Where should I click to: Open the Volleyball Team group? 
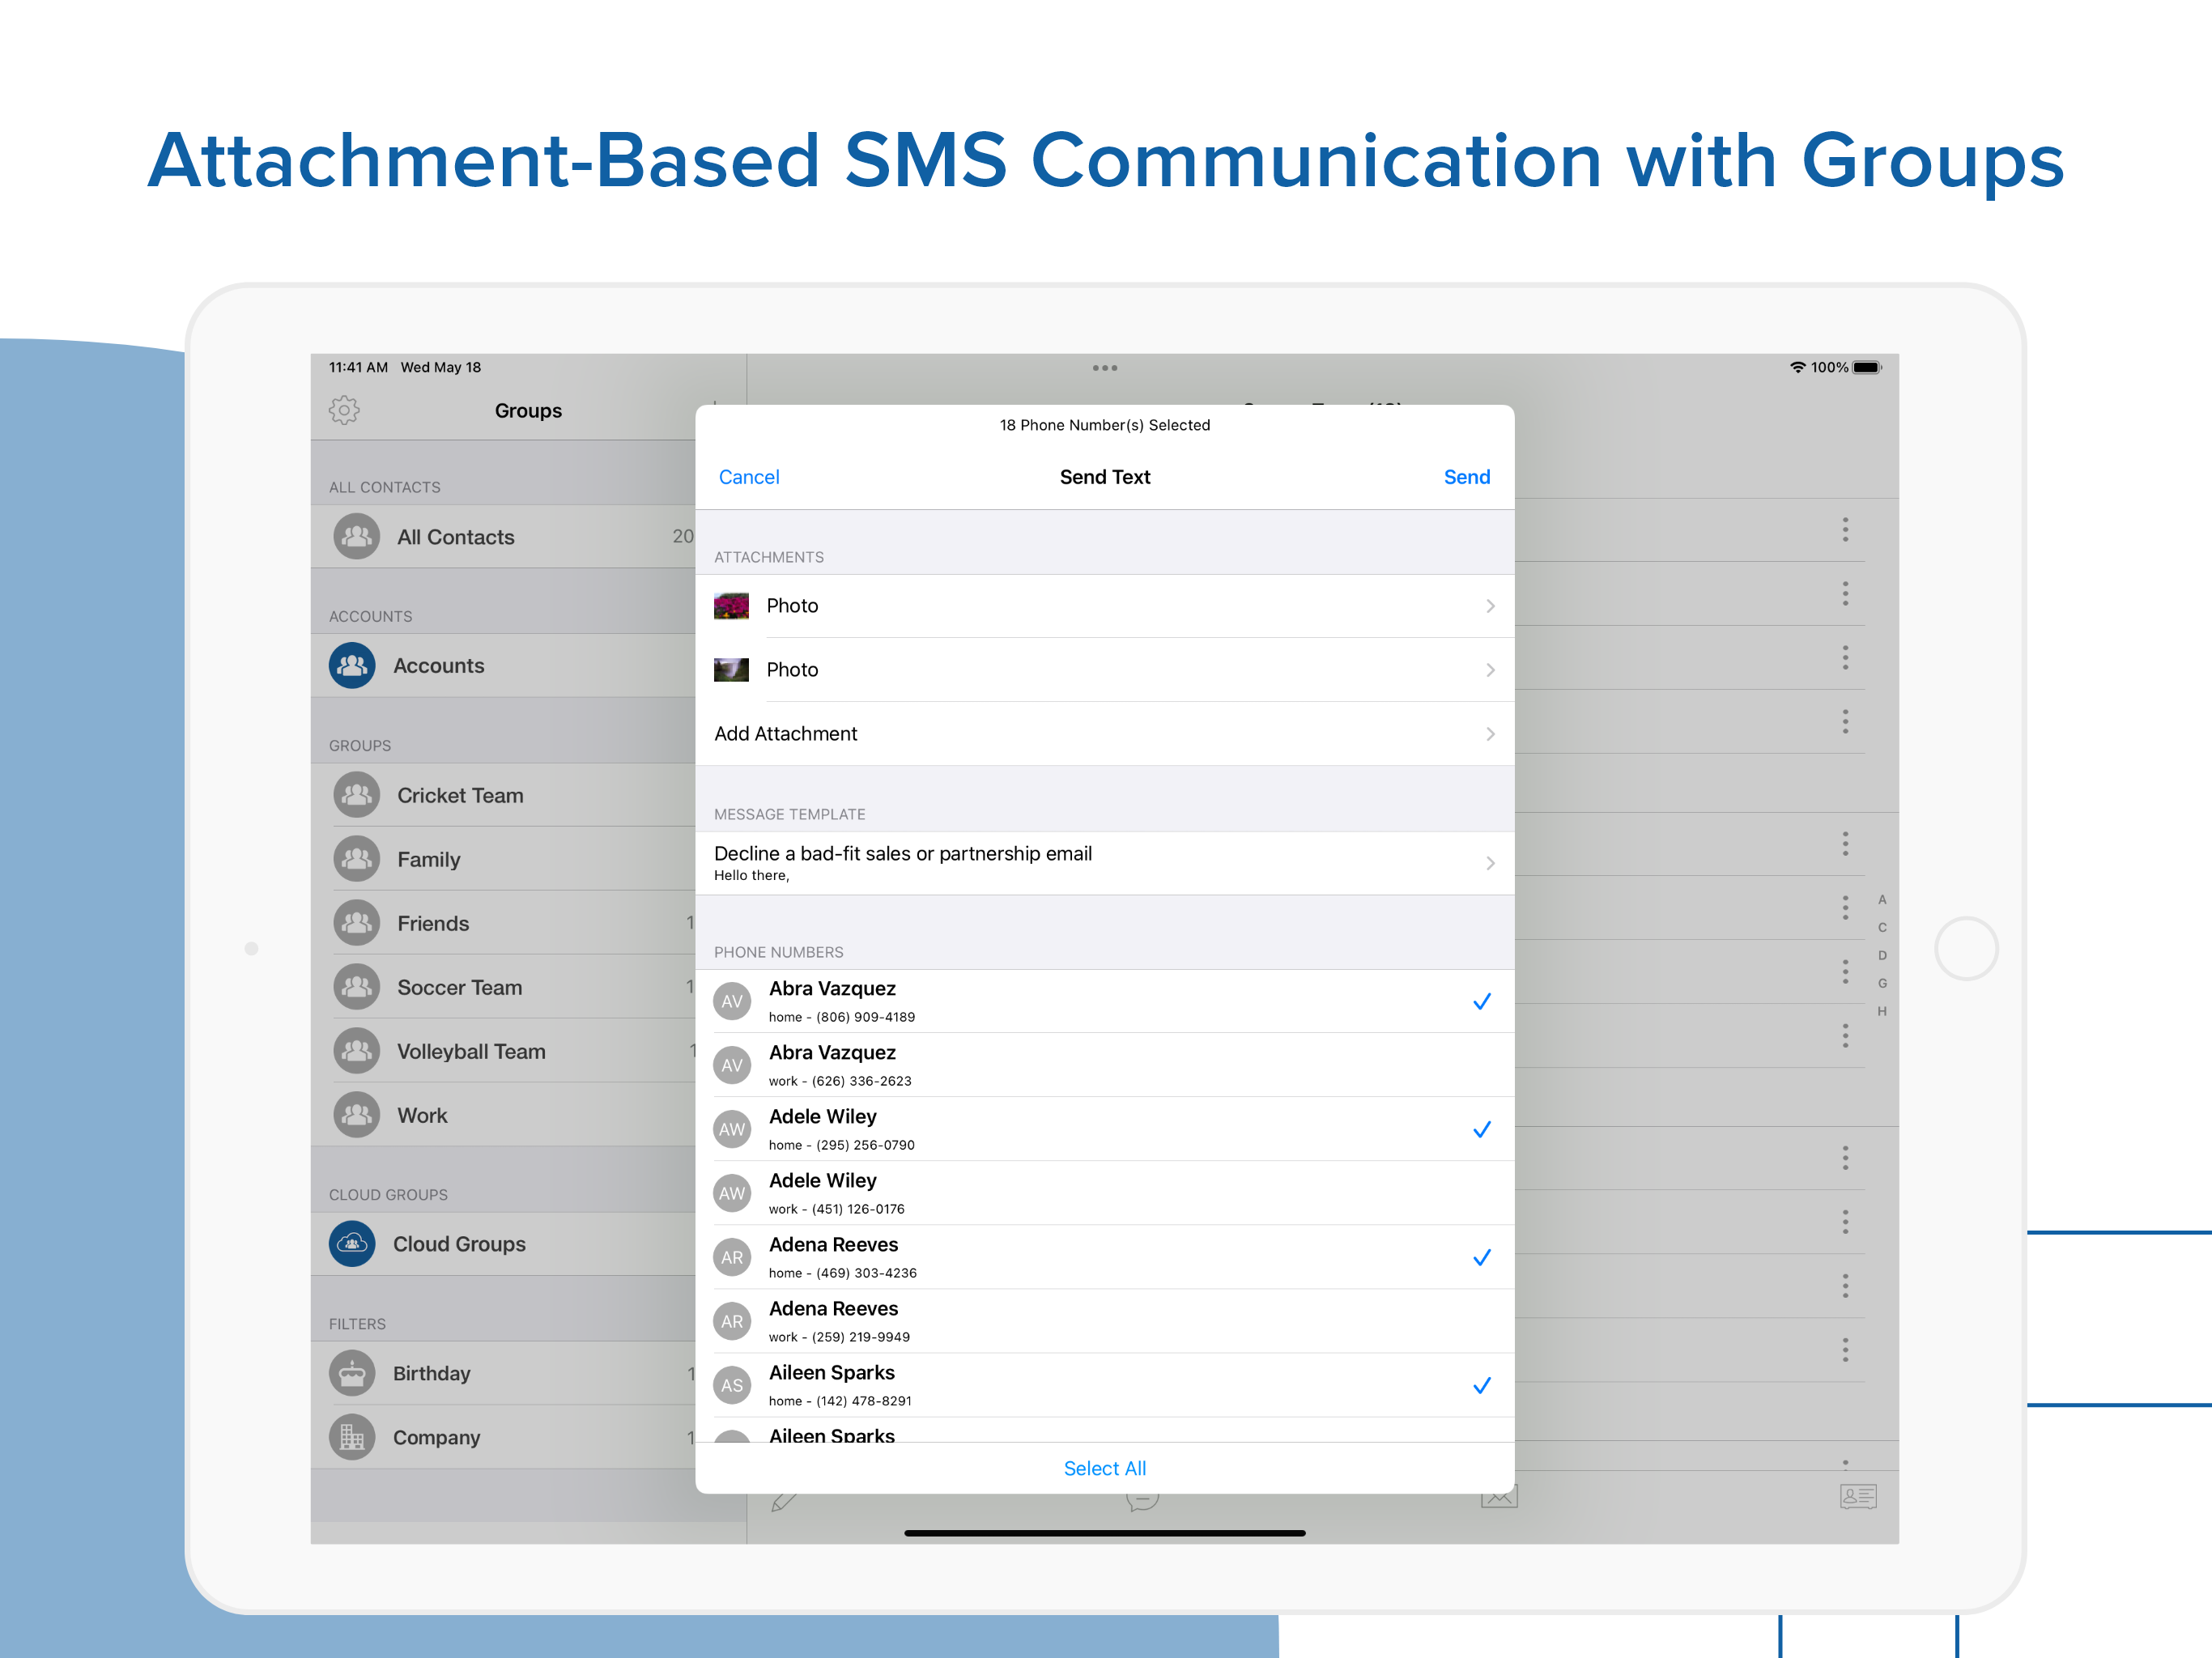471,1051
